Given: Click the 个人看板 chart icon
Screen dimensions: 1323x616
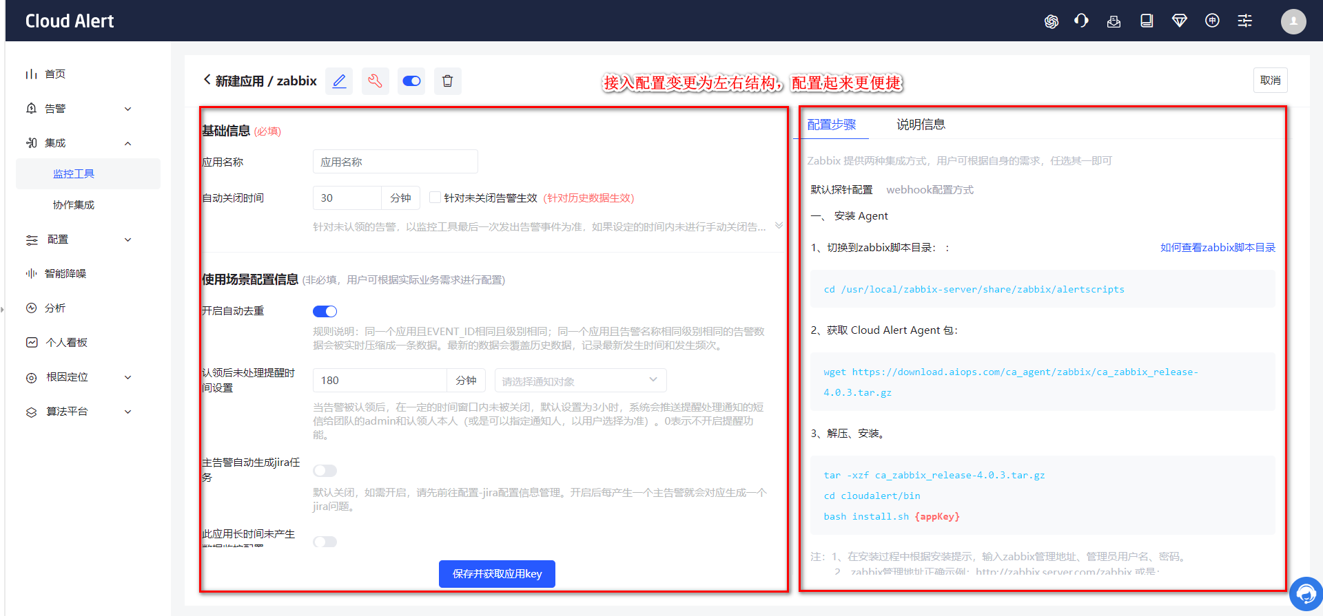Looking at the screenshot, I should (32, 342).
